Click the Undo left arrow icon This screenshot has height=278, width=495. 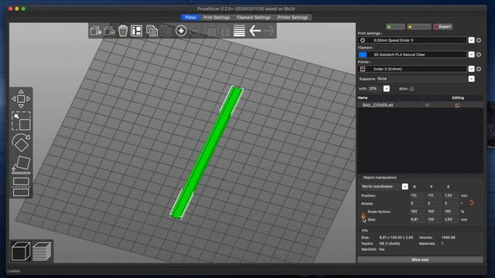255,31
